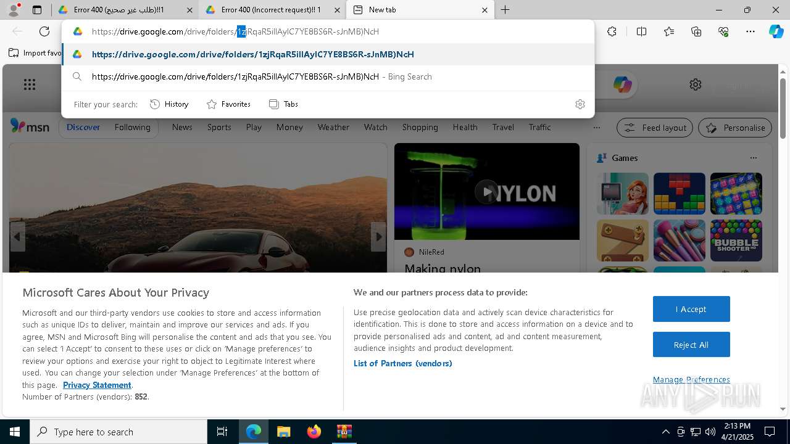
Task: Open the MSN apps grid launcher
Action: click(30, 84)
